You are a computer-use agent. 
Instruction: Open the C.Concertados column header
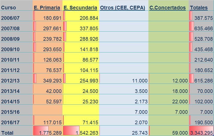167,8
